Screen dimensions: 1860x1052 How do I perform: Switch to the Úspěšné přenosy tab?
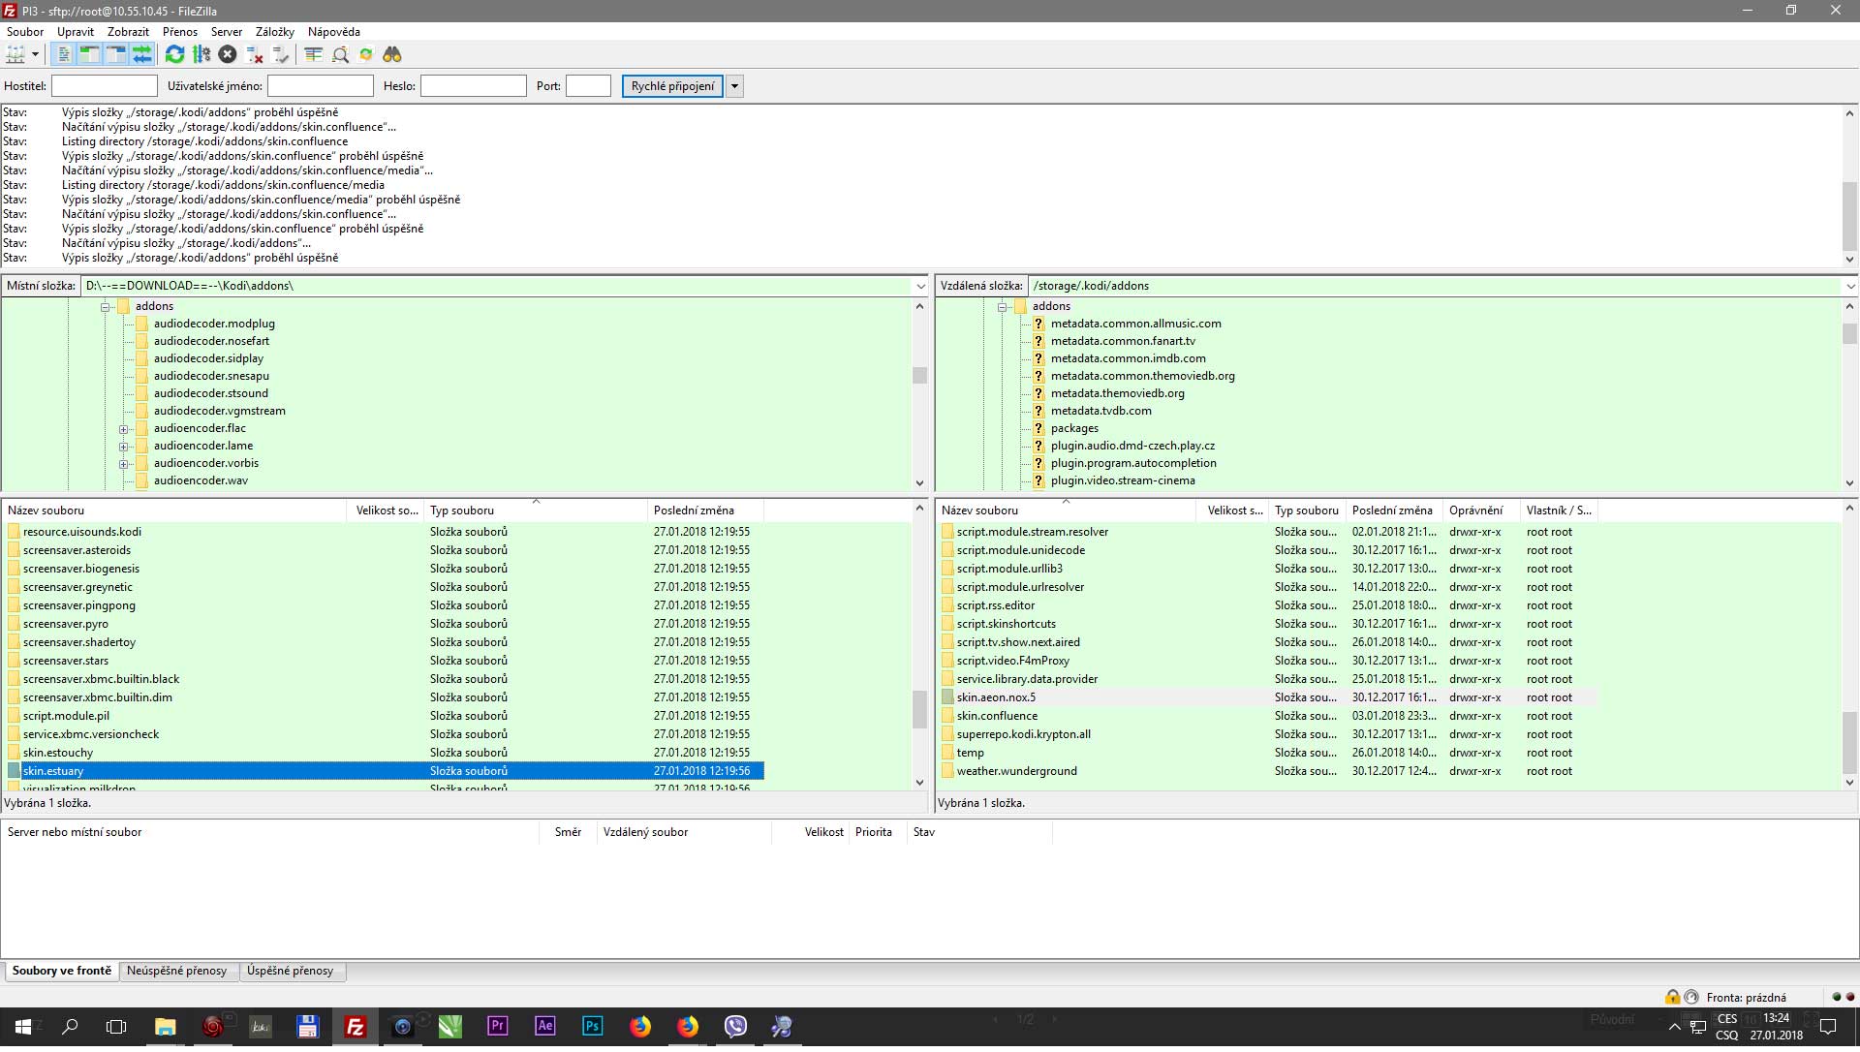pos(290,972)
